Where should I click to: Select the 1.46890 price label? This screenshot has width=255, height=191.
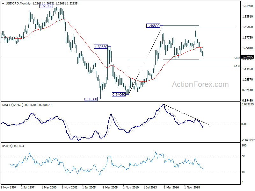coord(153,26)
